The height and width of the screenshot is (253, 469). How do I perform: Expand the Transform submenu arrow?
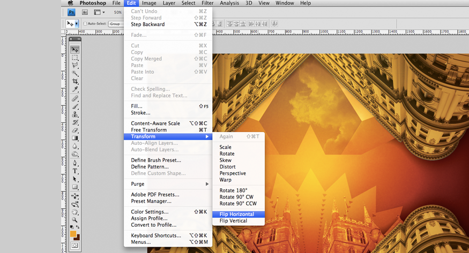pyautogui.click(x=207, y=136)
